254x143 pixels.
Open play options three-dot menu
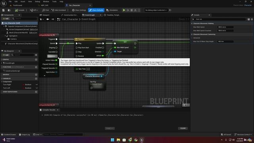[139, 10]
